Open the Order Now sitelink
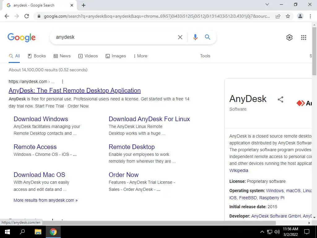This screenshot has height=238, width=317. pyautogui.click(x=124, y=175)
